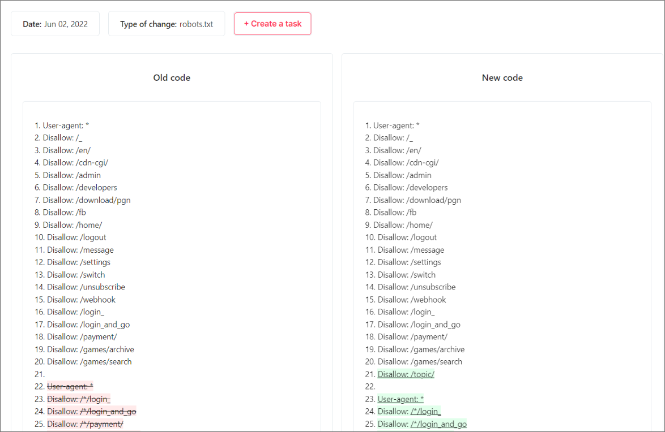Click the underlined "User-agent: *" on New code line 23
665x432 pixels.
click(400, 399)
